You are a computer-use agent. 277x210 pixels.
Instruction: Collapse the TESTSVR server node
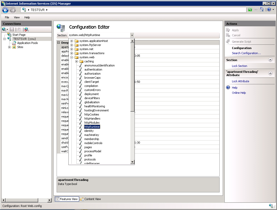coord(4,39)
